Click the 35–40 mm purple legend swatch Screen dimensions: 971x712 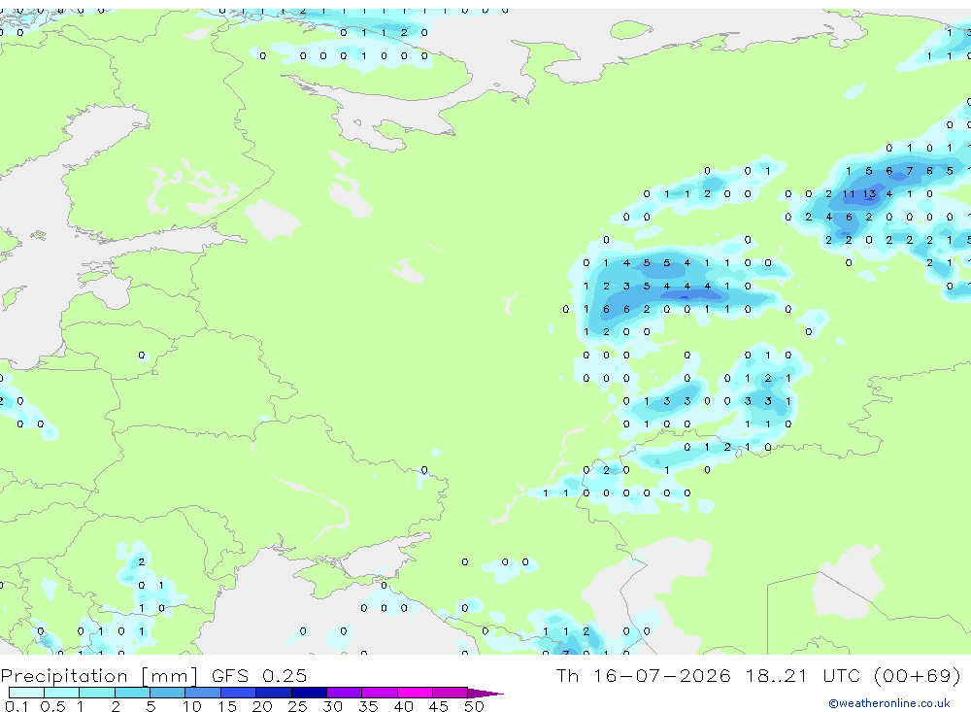pos(380,693)
